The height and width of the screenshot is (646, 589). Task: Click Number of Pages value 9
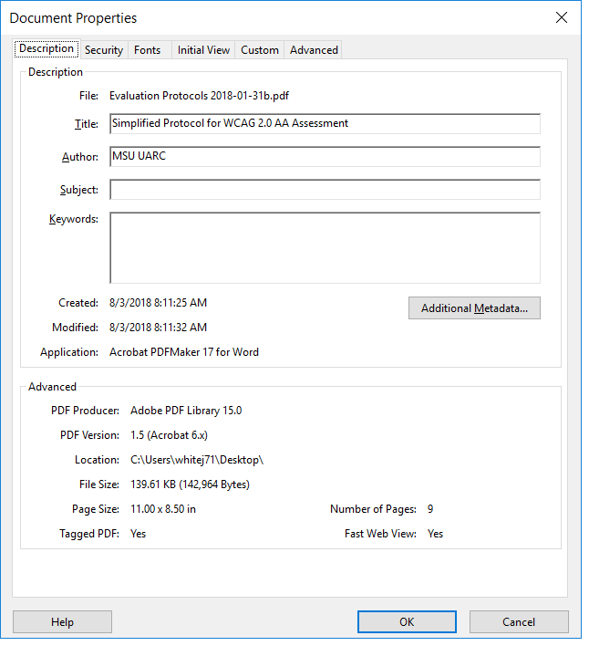[x=430, y=509]
